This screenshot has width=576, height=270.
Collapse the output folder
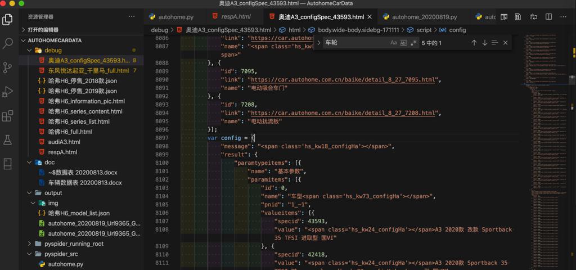29,193
